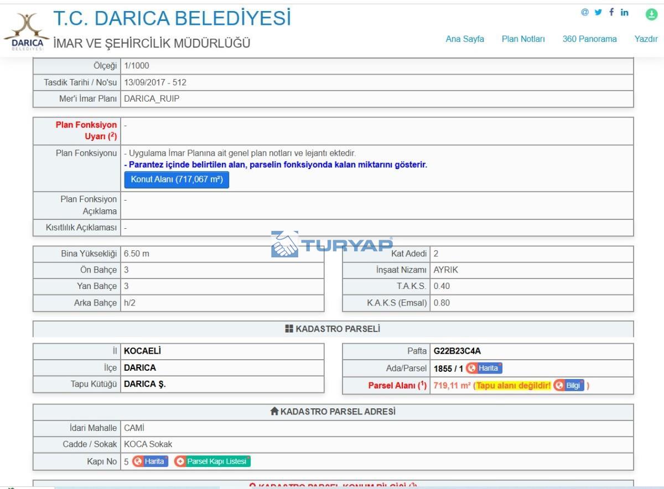Click the email (@) share icon
This screenshot has height=489, width=664.
tap(585, 12)
